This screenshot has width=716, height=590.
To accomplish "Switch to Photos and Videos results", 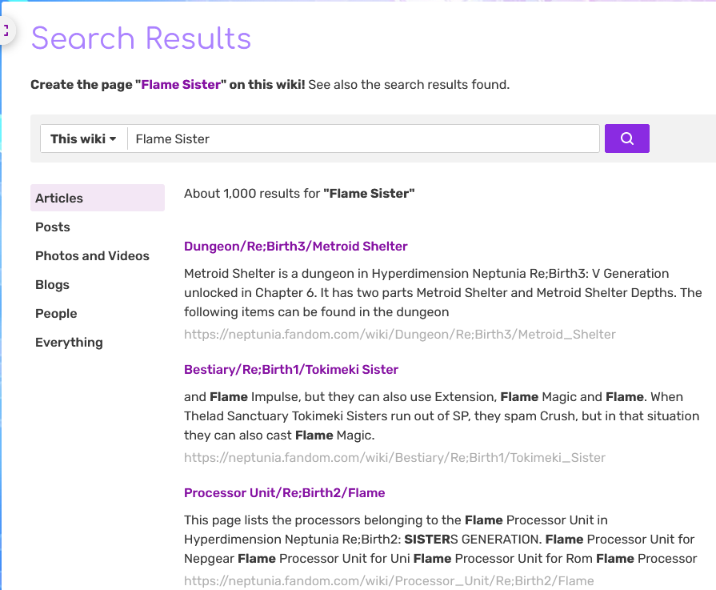I will click(92, 255).
